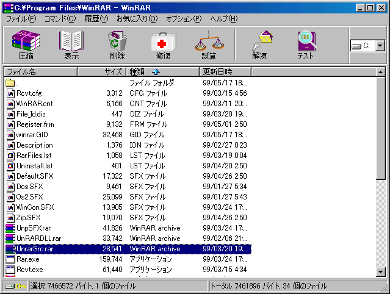Click the vertical scrollbar thumb
The width and height of the screenshot is (390, 294).
(381, 128)
